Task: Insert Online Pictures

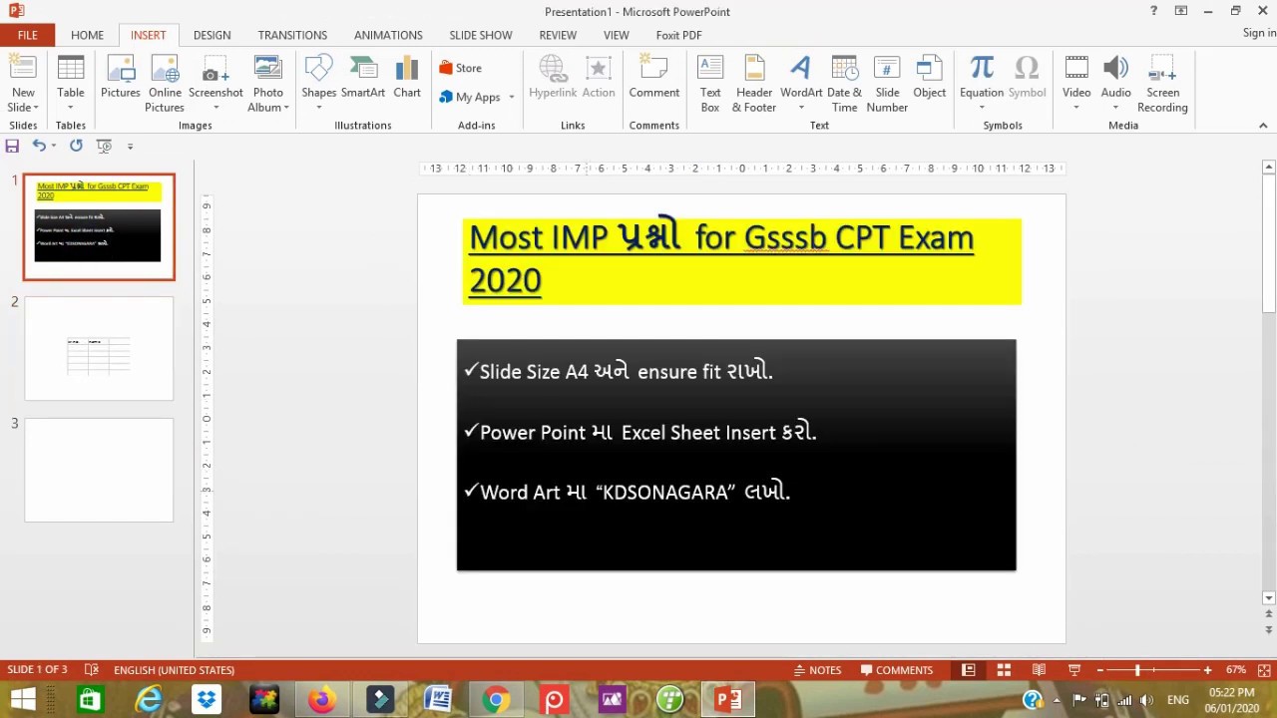Action: tap(165, 84)
